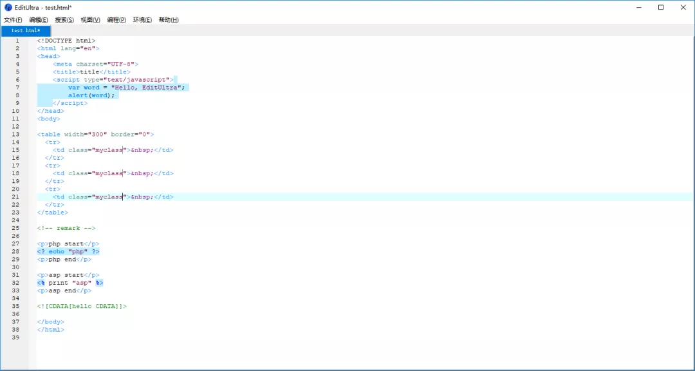Open the 搜索(S) menu

64,20
